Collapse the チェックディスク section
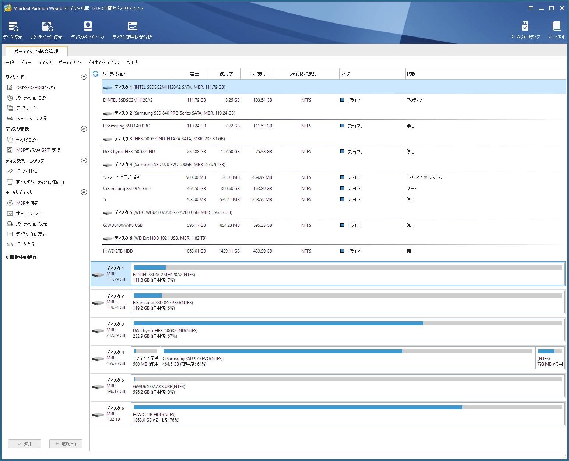 [x=84, y=192]
